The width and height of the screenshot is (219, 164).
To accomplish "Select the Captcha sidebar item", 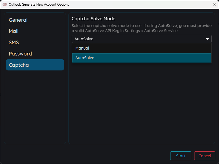I will (35, 65).
